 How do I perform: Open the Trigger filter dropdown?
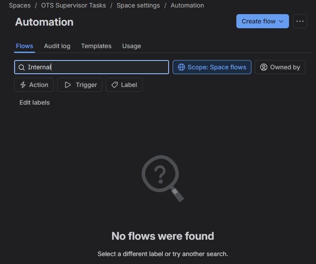pos(80,85)
